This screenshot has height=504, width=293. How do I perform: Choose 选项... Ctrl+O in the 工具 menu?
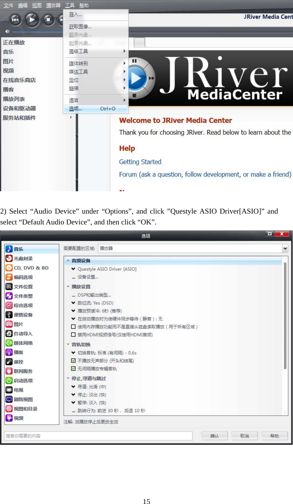click(95, 109)
